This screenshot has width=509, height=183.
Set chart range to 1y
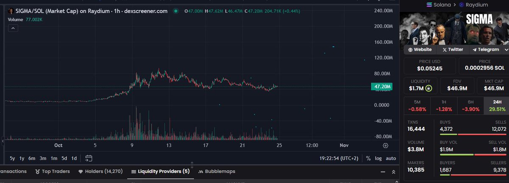[x=22, y=158]
